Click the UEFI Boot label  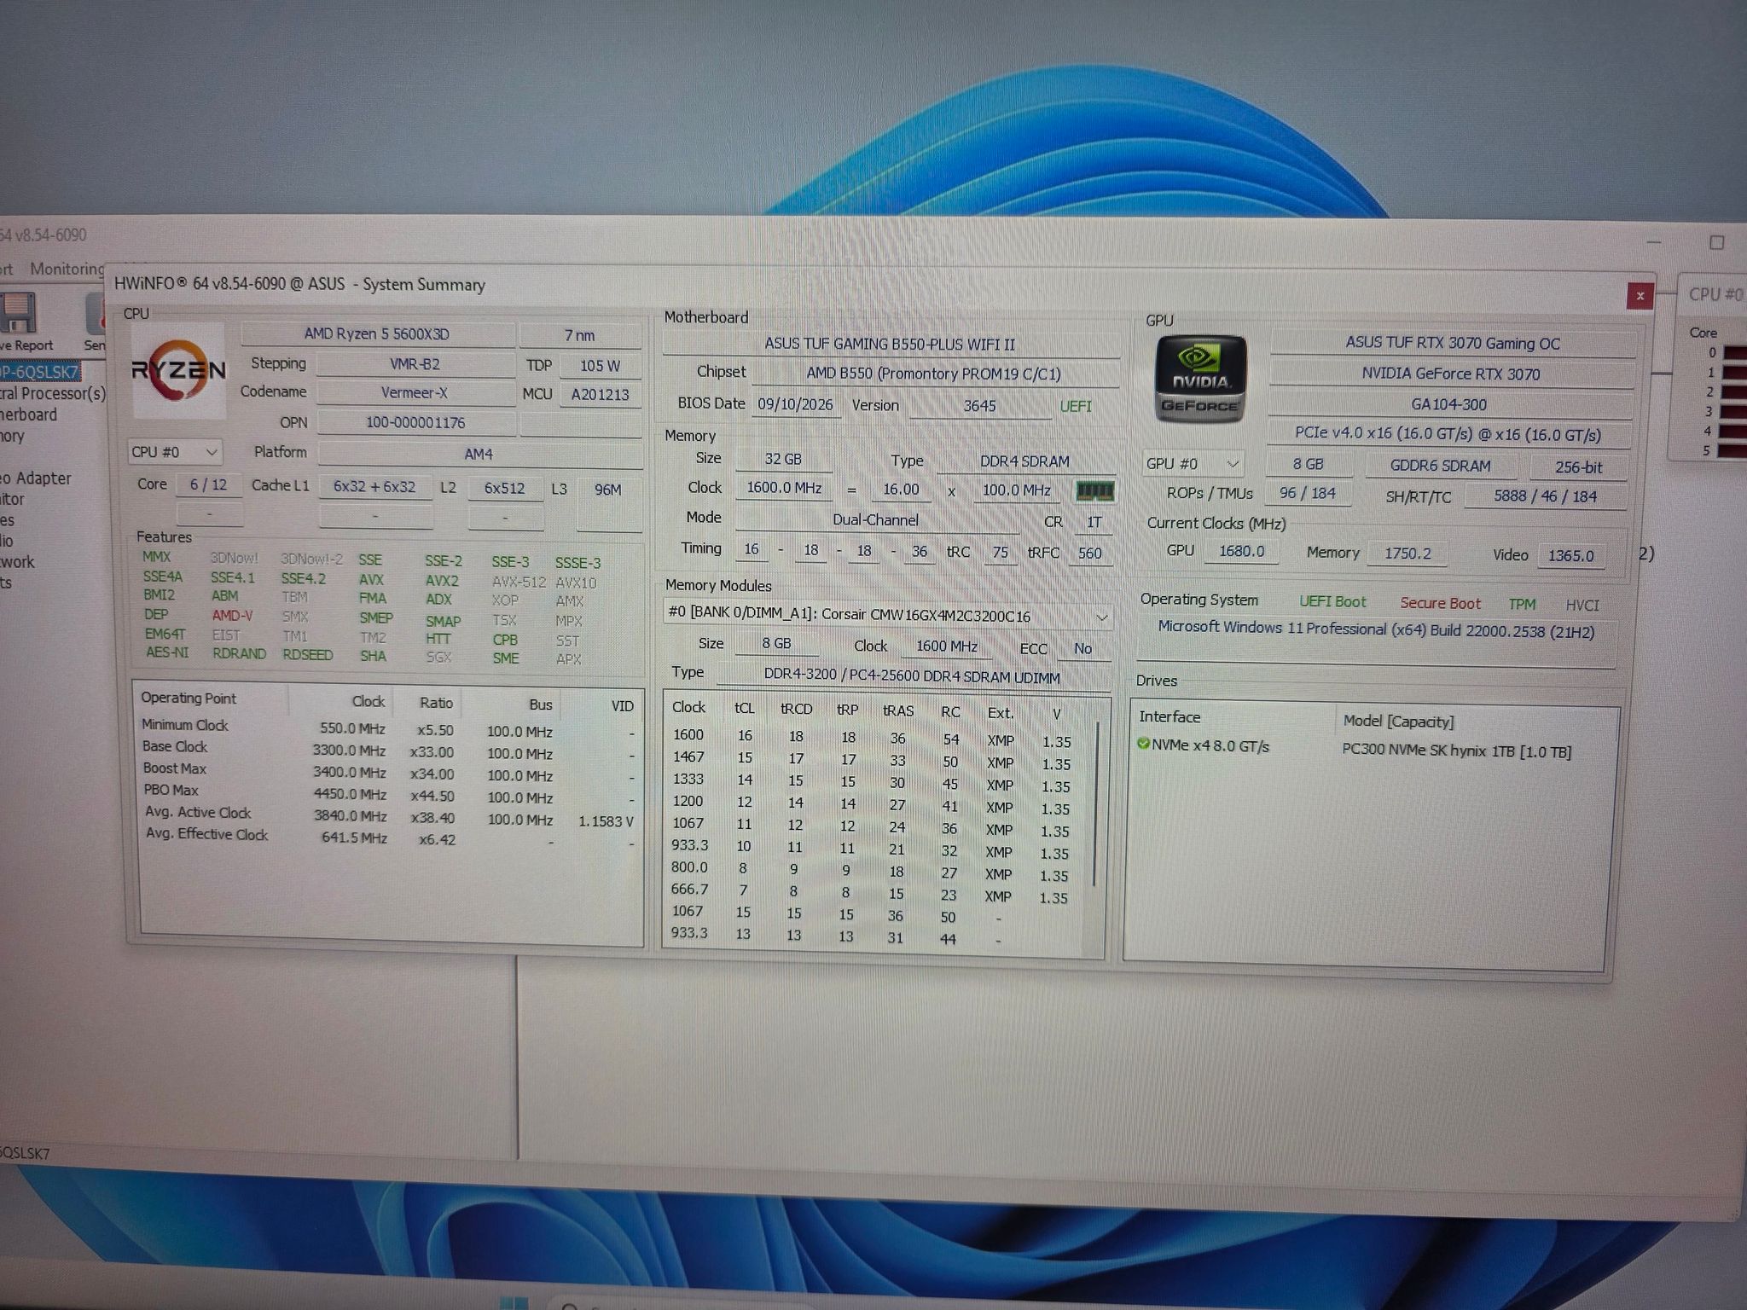click(1332, 601)
